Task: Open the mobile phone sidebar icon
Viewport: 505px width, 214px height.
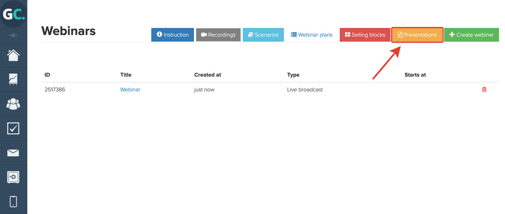Action: coord(13,201)
